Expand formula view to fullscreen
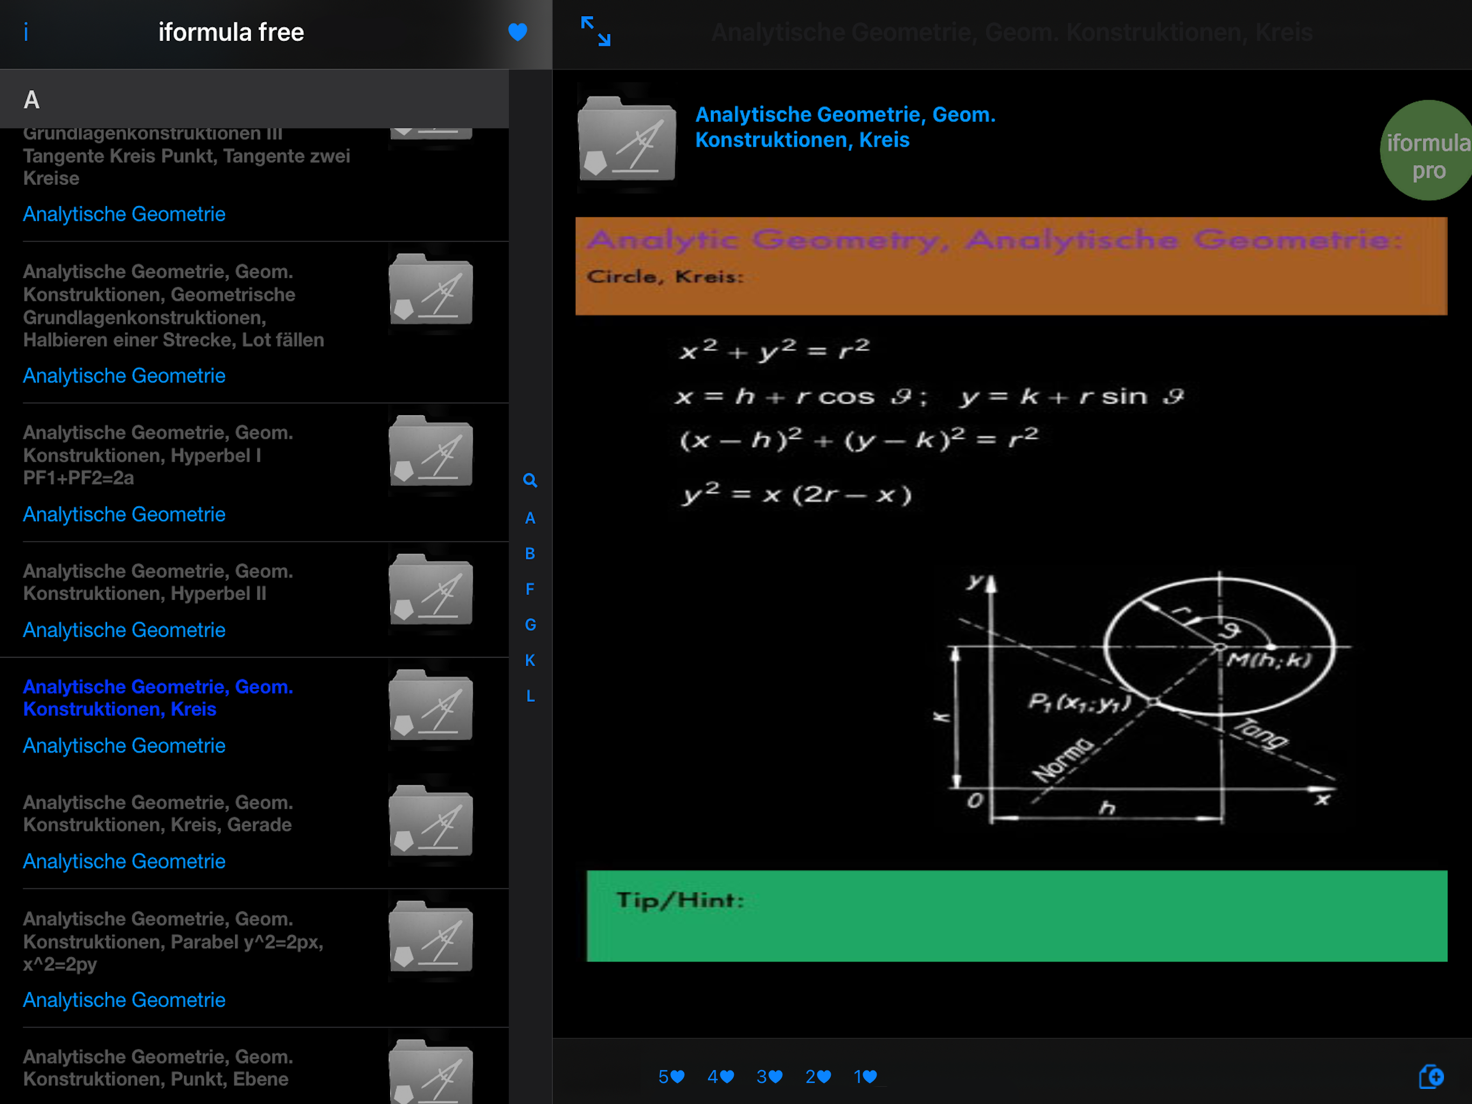 pos(595,32)
